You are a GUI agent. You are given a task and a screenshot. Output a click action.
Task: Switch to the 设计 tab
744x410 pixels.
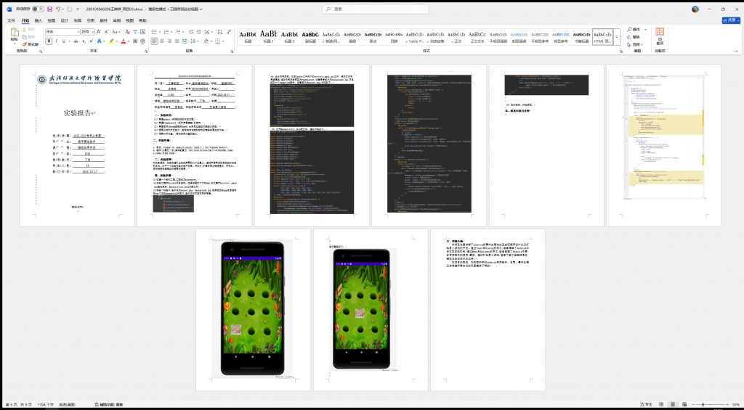pos(65,21)
